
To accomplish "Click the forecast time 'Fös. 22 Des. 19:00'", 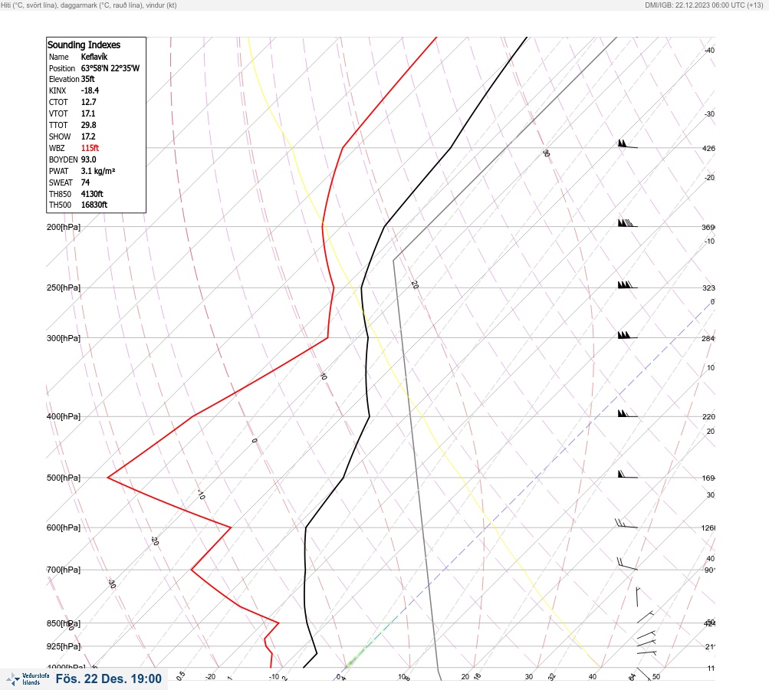I will pos(108,678).
